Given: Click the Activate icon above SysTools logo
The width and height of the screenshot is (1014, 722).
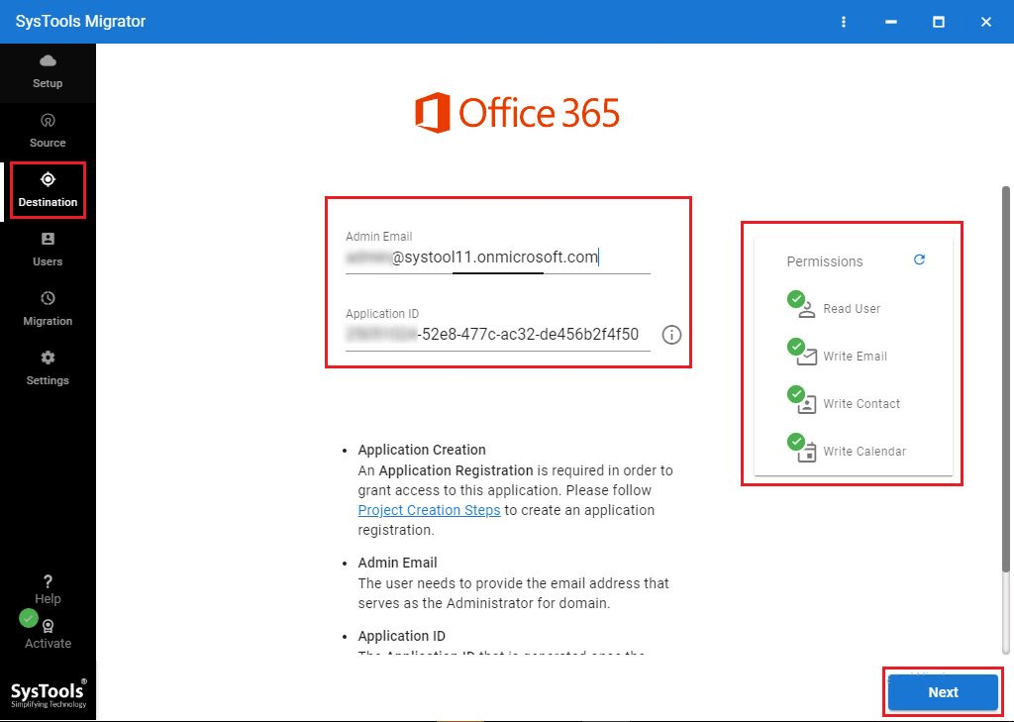Looking at the screenshot, I should coord(48,628).
